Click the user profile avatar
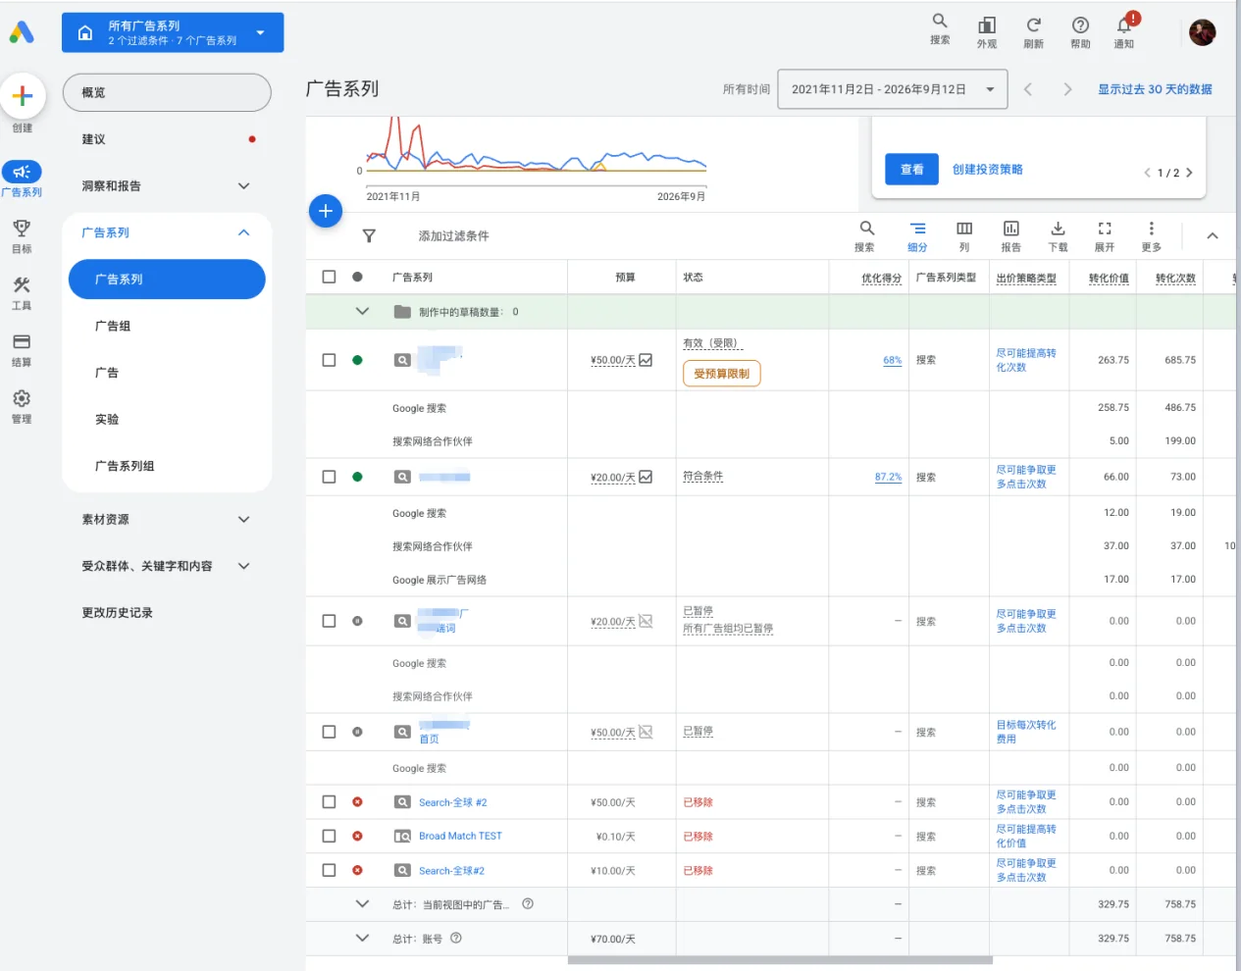Screen dimensions: 1241x971 pyautogui.click(x=1202, y=32)
